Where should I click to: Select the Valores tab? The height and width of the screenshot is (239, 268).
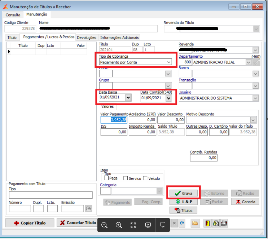[x=107, y=106]
